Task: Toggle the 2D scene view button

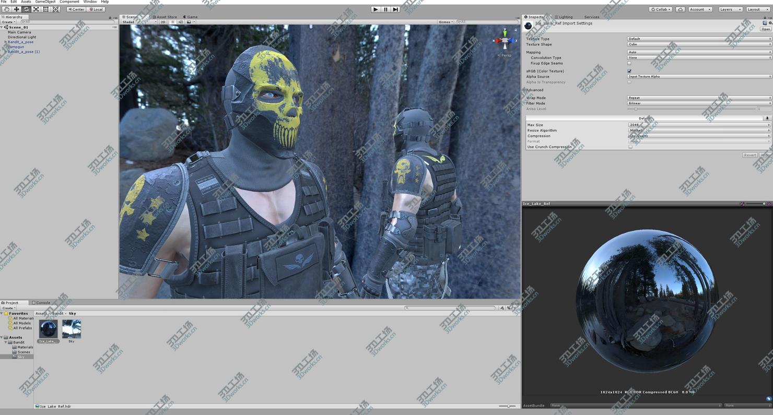Action: click(x=163, y=22)
